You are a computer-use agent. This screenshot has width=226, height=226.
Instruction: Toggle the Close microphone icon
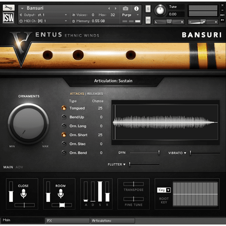23,194
